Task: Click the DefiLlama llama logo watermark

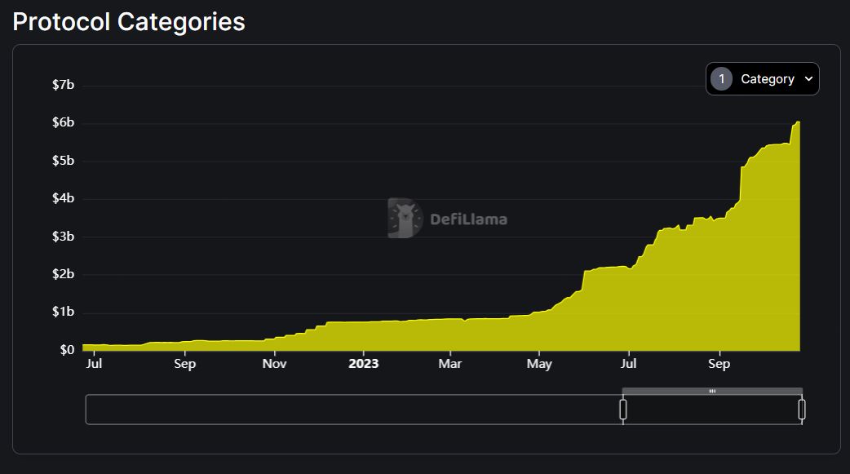Action: click(405, 218)
